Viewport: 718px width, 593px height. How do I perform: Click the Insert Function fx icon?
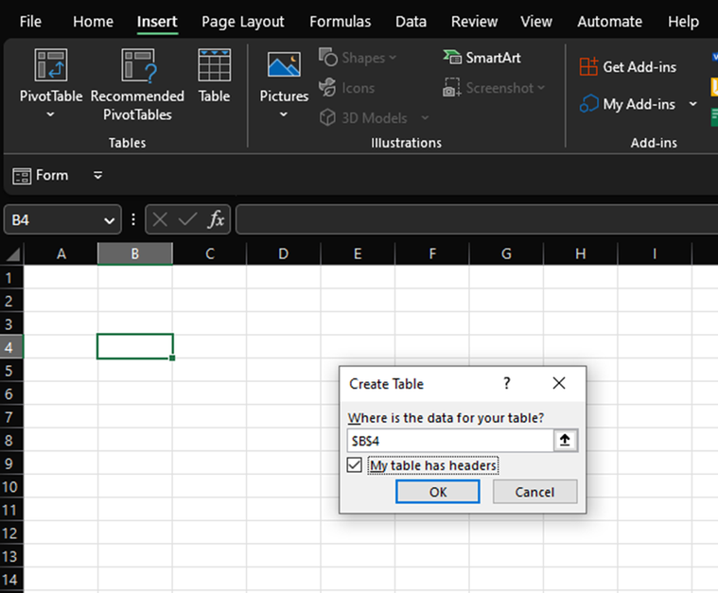[216, 219]
